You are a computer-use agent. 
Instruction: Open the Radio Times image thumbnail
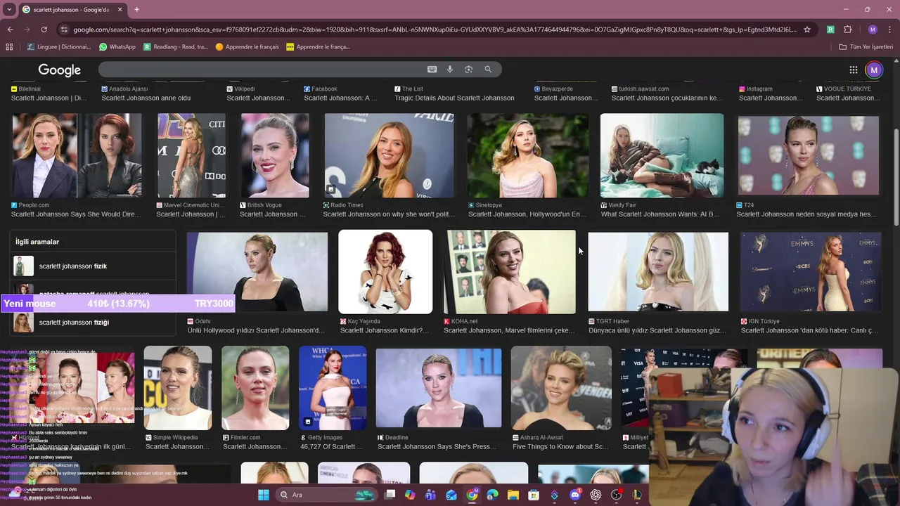[x=389, y=155]
